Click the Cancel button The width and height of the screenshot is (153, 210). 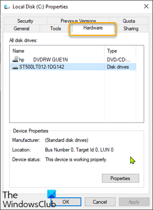tap(100, 202)
